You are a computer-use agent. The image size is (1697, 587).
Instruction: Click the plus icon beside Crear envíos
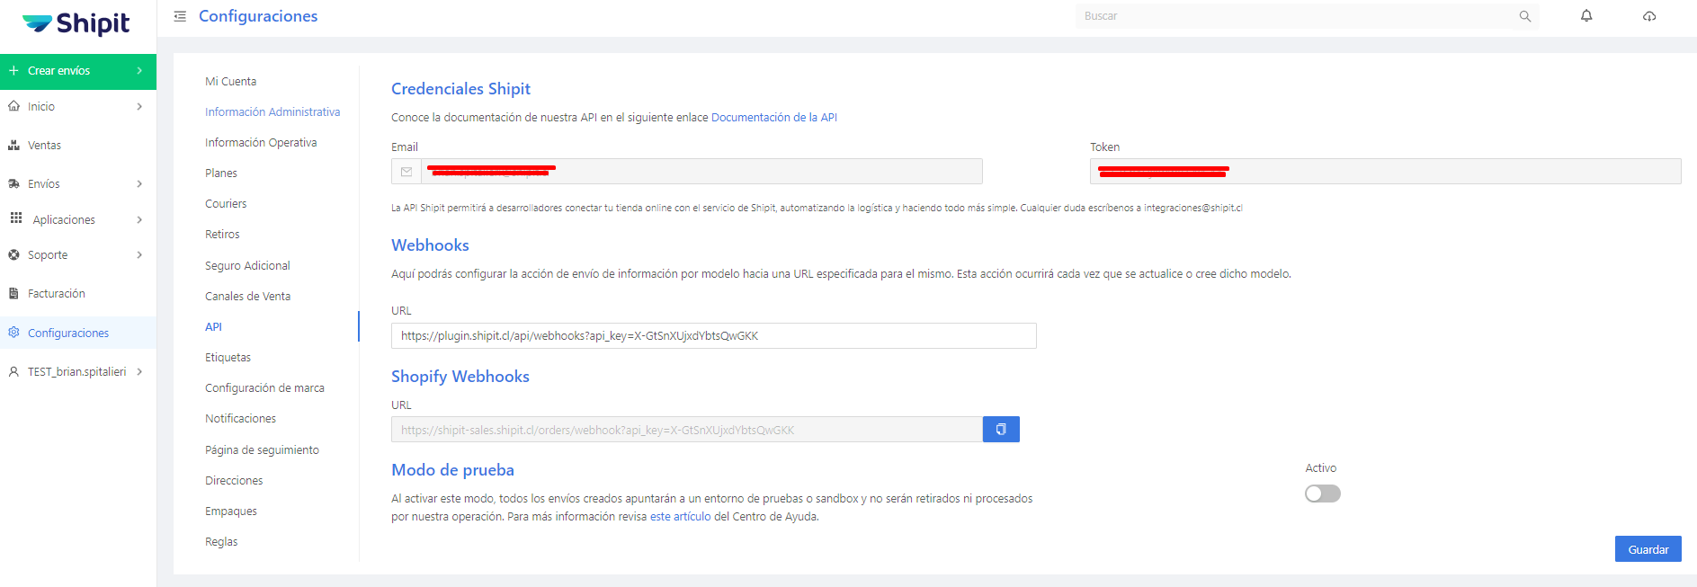click(x=13, y=70)
